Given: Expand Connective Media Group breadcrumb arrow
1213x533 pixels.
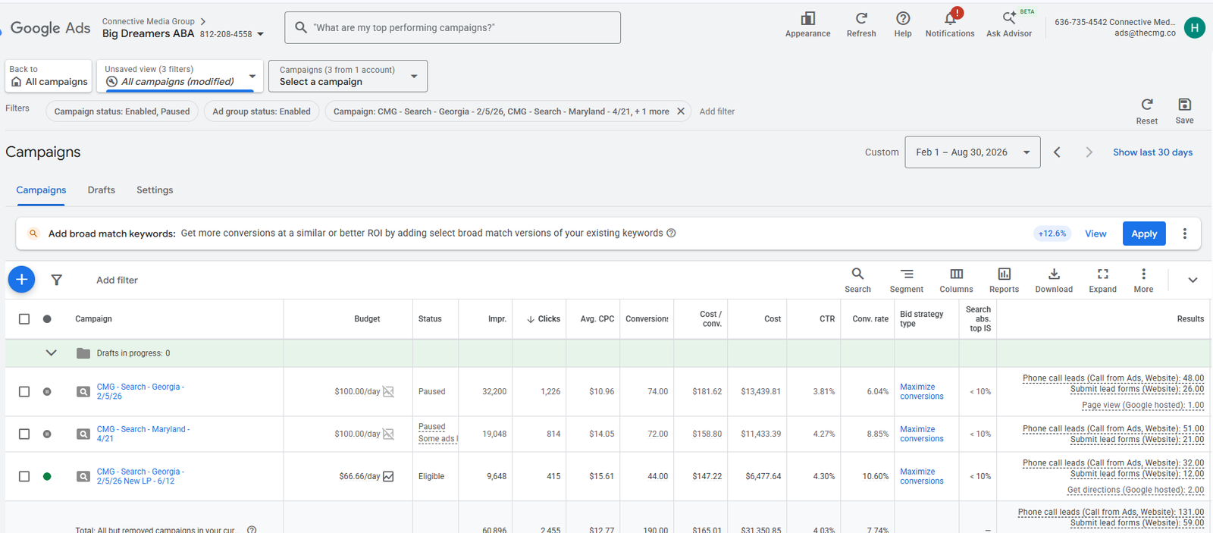Looking at the screenshot, I should 203,21.
